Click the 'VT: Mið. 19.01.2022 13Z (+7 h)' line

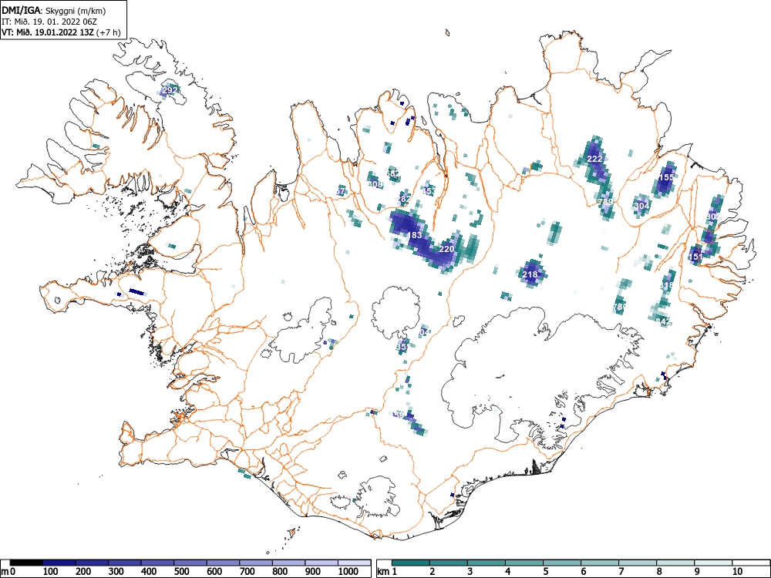61,32
